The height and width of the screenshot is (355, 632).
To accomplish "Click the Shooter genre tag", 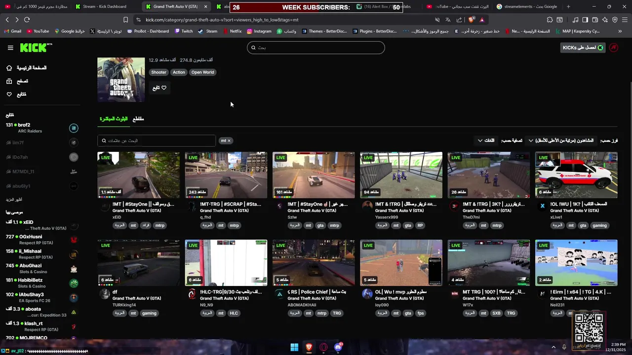I will tap(158, 72).
